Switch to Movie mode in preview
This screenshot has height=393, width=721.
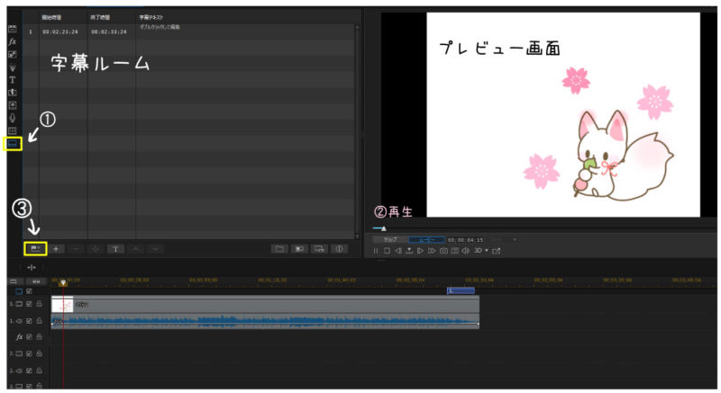pyautogui.click(x=426, y=240)
